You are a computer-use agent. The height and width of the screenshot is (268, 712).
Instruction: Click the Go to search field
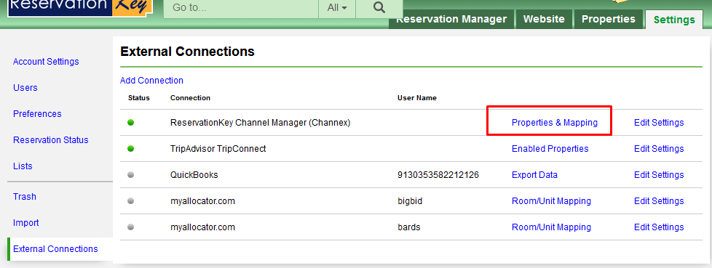point(241,8)
